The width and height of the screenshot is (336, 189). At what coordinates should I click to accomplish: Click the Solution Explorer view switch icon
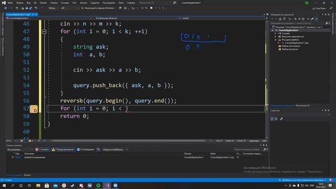tap(285, 19)
